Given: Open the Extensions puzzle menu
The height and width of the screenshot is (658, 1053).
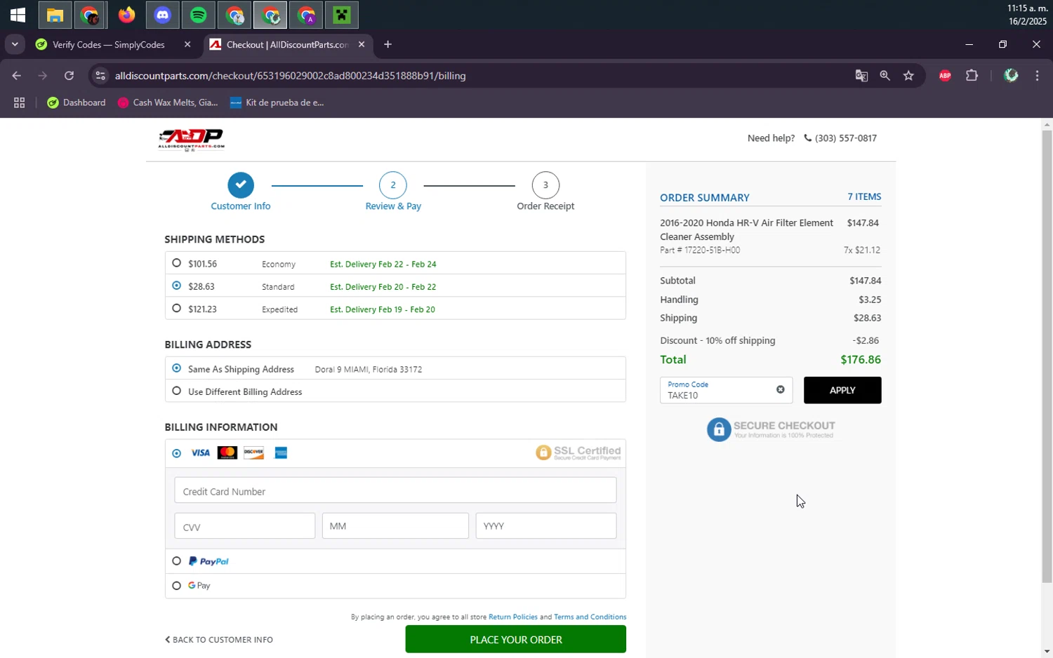Looking at the screenshot, I should (972, 76).
